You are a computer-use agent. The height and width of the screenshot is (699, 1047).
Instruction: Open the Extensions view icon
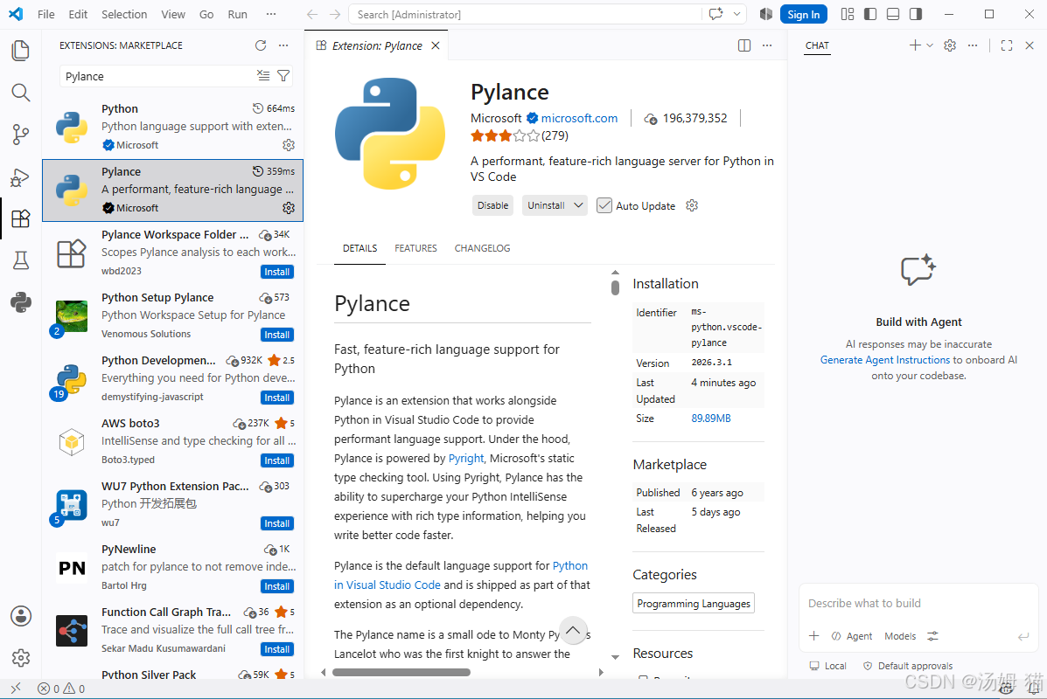(x=21, y=218)
